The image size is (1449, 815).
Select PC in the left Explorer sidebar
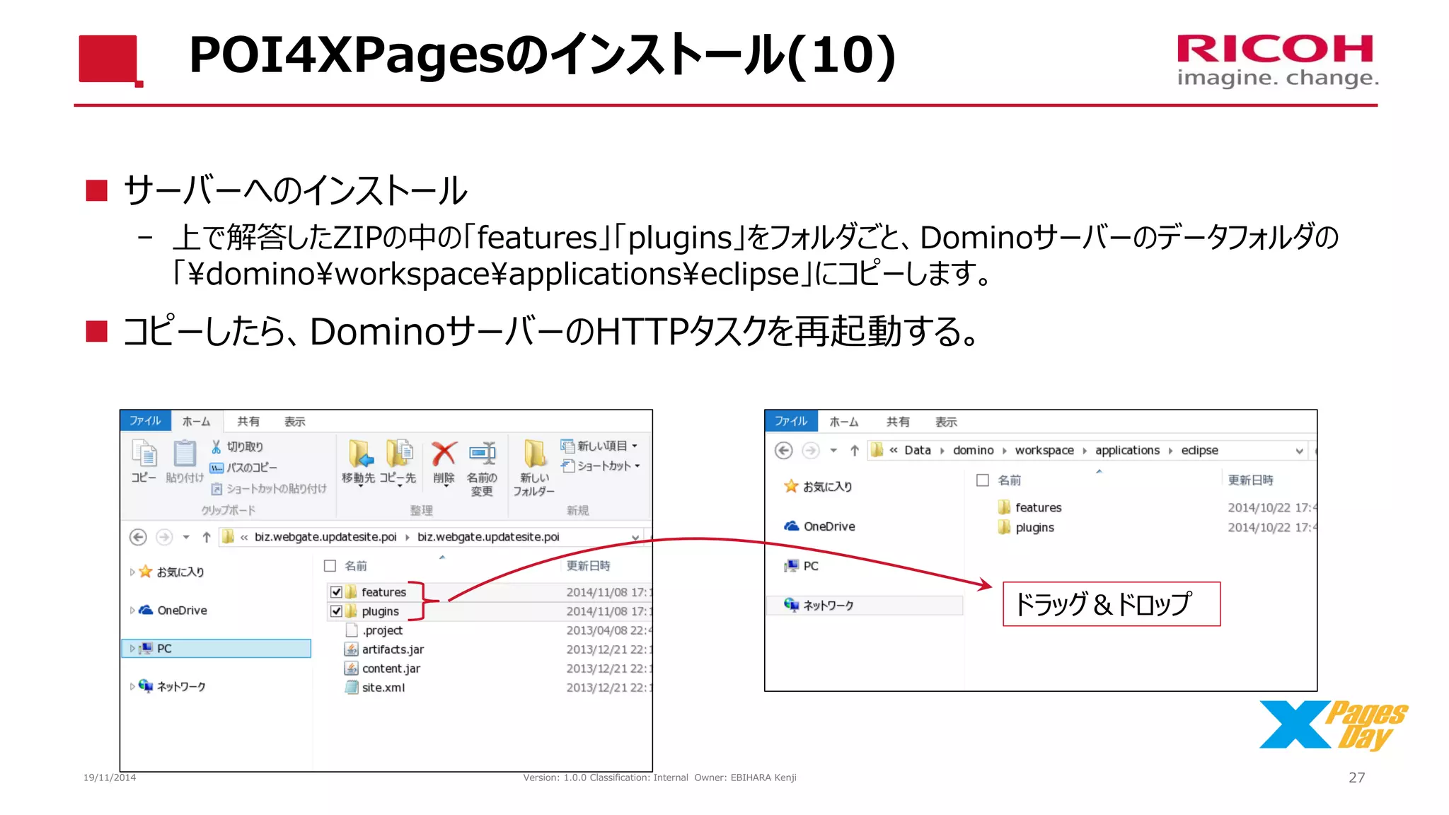click(217, 648)
